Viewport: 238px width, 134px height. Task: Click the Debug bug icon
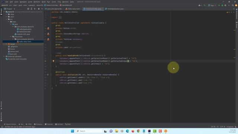(222, 5)
